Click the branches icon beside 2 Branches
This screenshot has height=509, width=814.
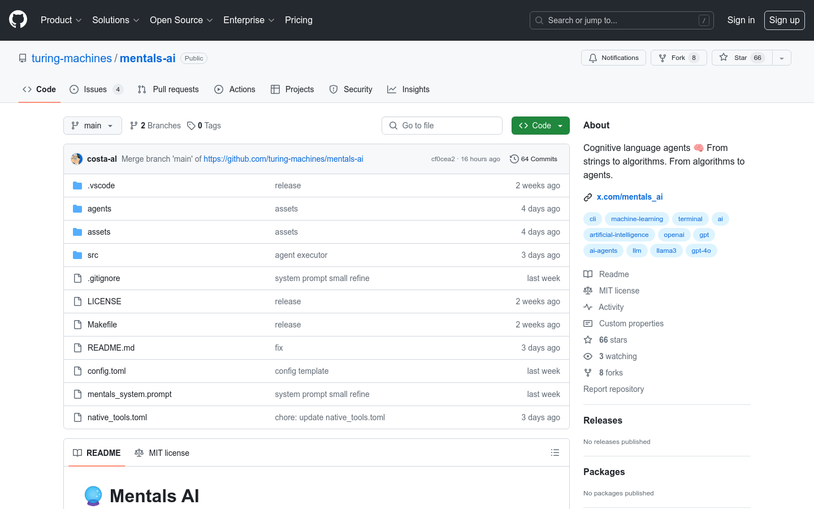click(134, 126)
